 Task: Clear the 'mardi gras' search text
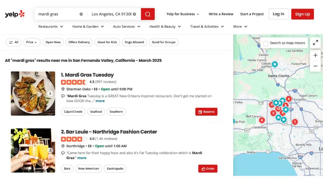point(81,14)
